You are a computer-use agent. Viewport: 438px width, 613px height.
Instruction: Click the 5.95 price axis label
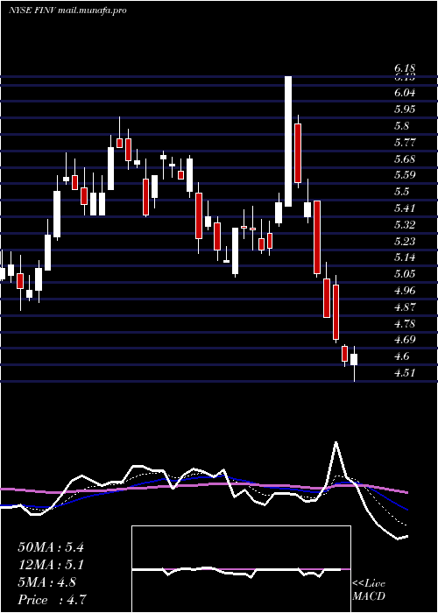(x=404, y=109)
